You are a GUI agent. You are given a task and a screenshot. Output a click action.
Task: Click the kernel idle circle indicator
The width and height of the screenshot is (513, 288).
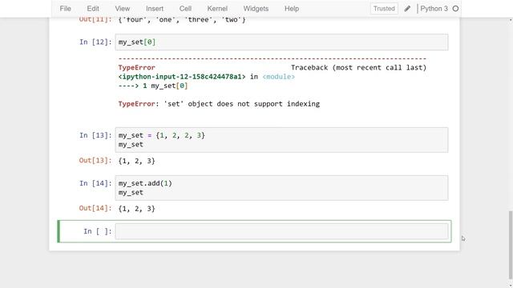click(x=455, y=9)
